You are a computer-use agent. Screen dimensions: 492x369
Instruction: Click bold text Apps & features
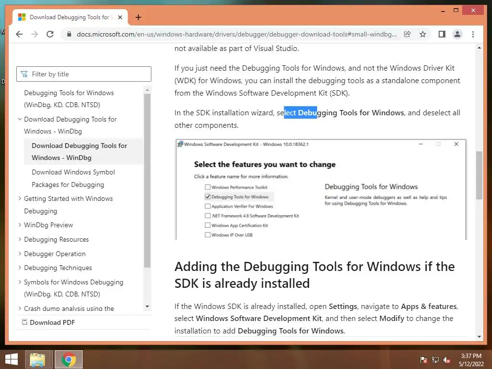[x=429, y=306]
